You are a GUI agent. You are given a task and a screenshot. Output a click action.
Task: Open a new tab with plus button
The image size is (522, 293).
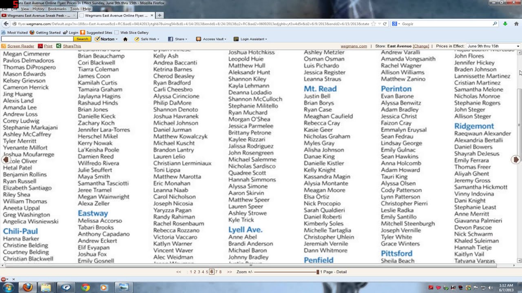(159, 15)
